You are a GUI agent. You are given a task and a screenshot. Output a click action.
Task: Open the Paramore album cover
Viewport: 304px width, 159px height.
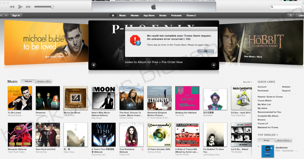point(48,98)
